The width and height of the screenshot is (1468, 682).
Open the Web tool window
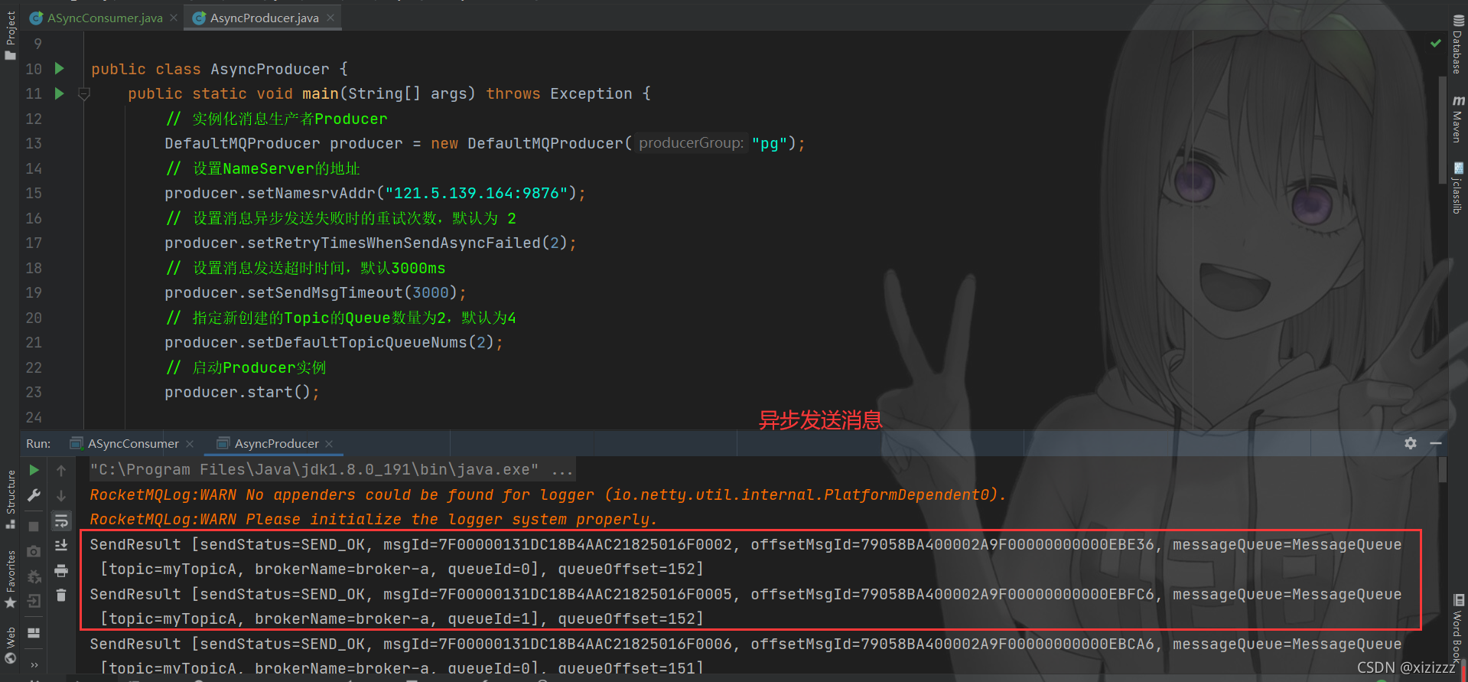[10, 645]
